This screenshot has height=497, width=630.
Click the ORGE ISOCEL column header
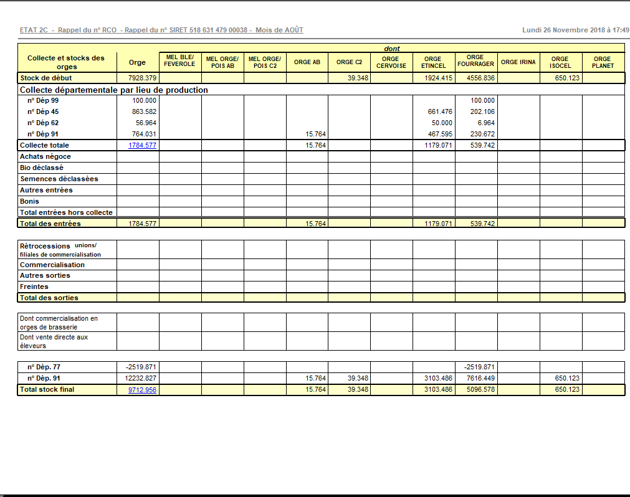[x=560, y=62]
